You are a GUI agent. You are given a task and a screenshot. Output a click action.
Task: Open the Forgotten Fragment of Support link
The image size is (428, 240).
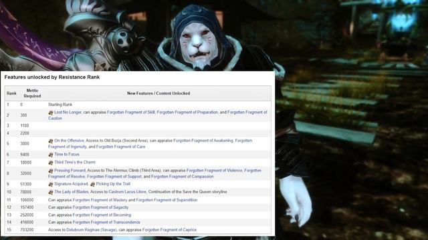tap(114, 177)
